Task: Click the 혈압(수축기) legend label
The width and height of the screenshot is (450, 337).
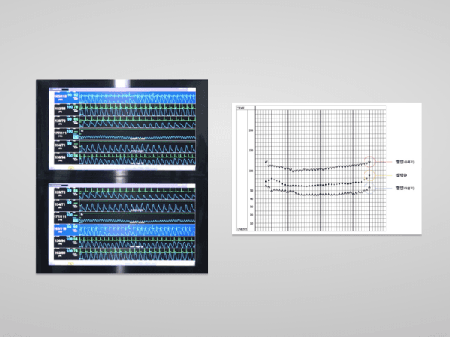Action: (x=406, y=162)
